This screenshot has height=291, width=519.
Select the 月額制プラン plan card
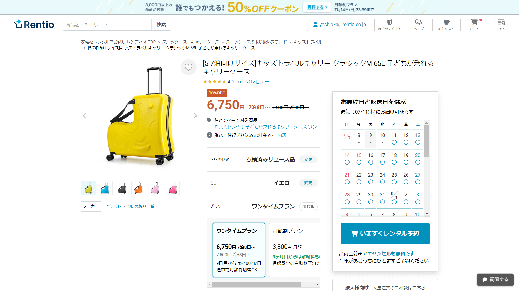point(295,250)
